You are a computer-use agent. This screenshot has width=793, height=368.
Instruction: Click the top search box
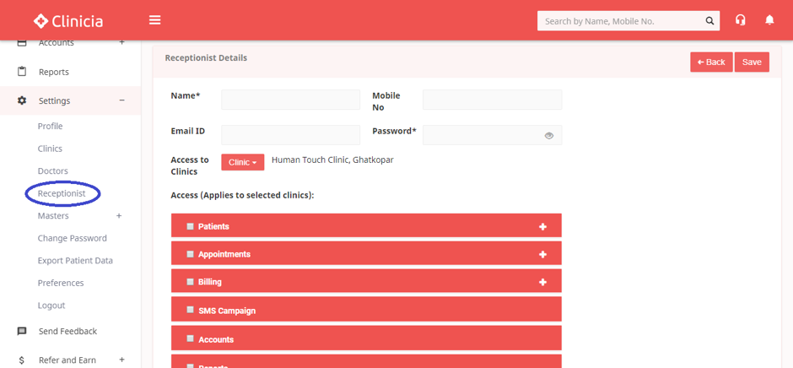(x=628, y=21)
